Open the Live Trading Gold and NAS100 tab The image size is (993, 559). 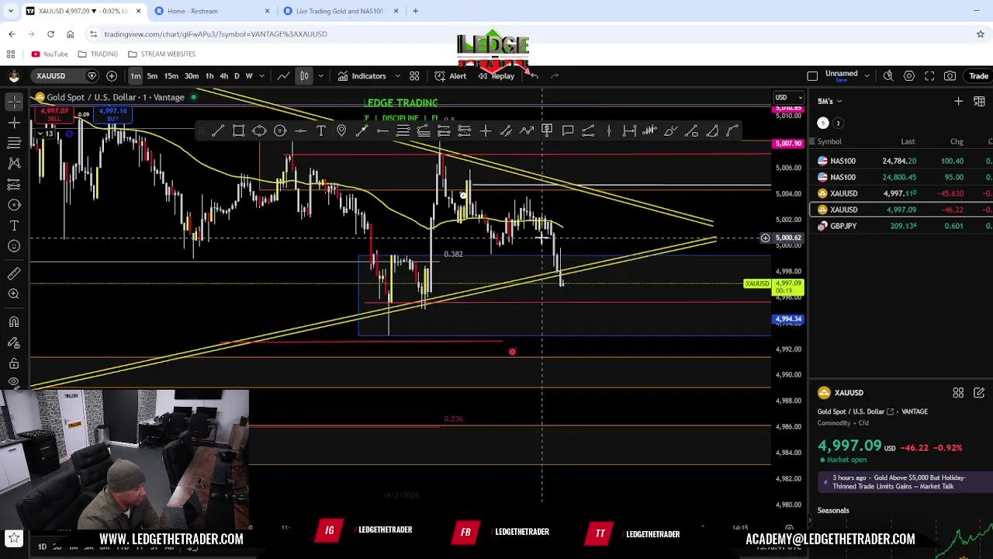pos(340,11)
